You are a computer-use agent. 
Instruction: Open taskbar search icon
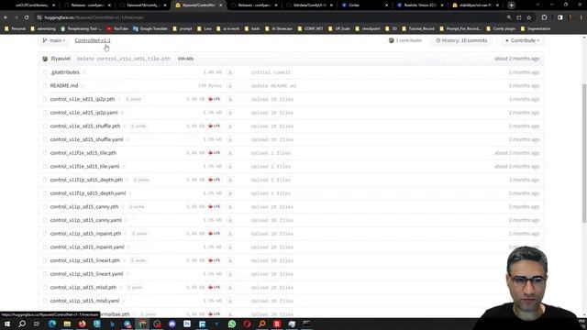point(22,324)
